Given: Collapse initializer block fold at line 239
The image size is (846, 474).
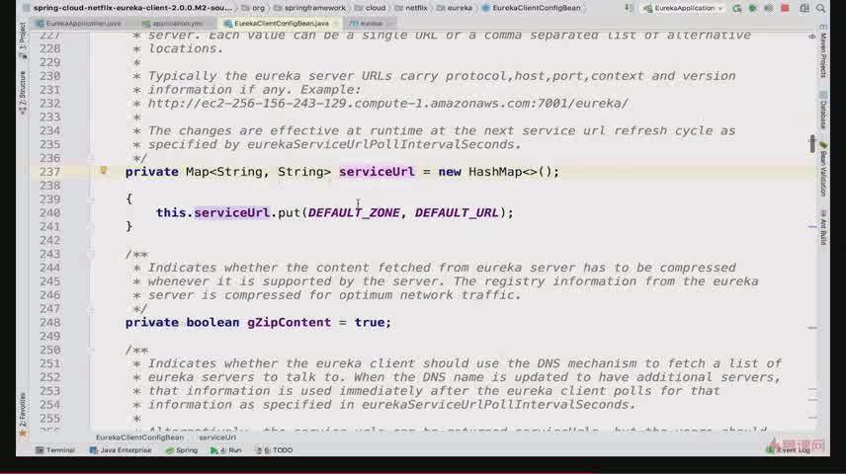Looking at the screenshot, I should coord(91,199).
